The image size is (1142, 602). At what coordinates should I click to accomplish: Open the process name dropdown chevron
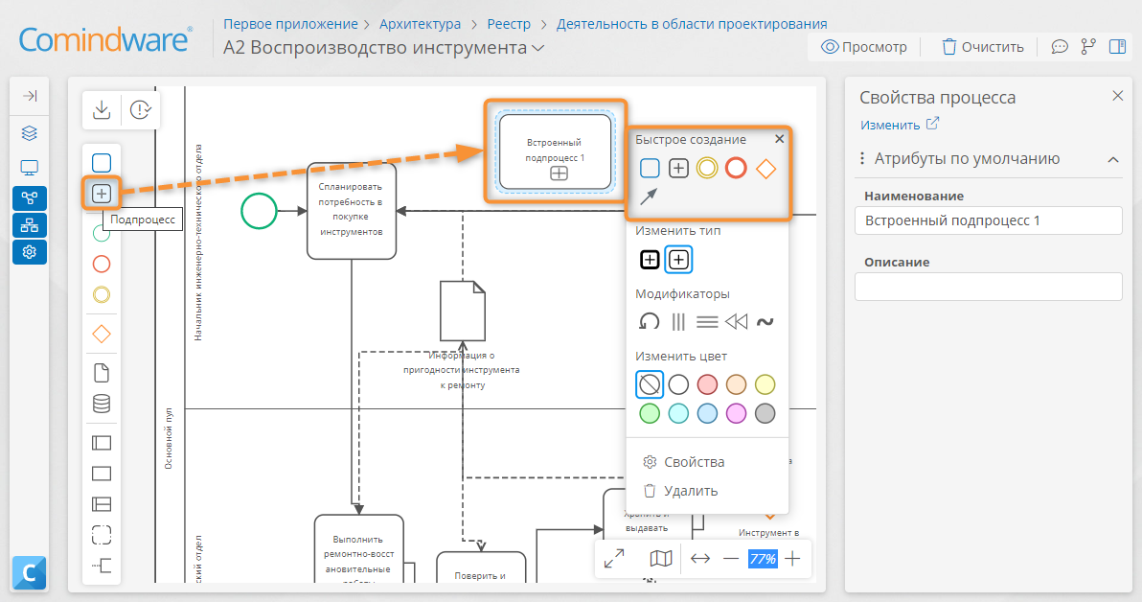538,48
